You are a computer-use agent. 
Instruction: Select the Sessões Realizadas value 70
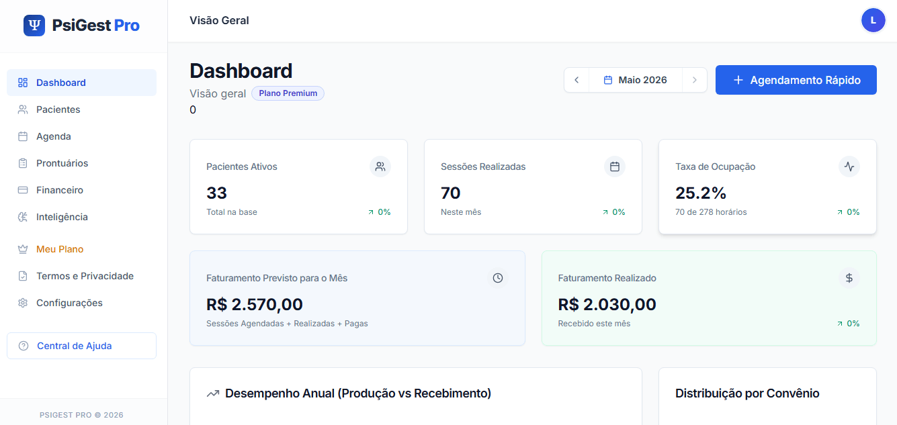[x=450, y=193]
